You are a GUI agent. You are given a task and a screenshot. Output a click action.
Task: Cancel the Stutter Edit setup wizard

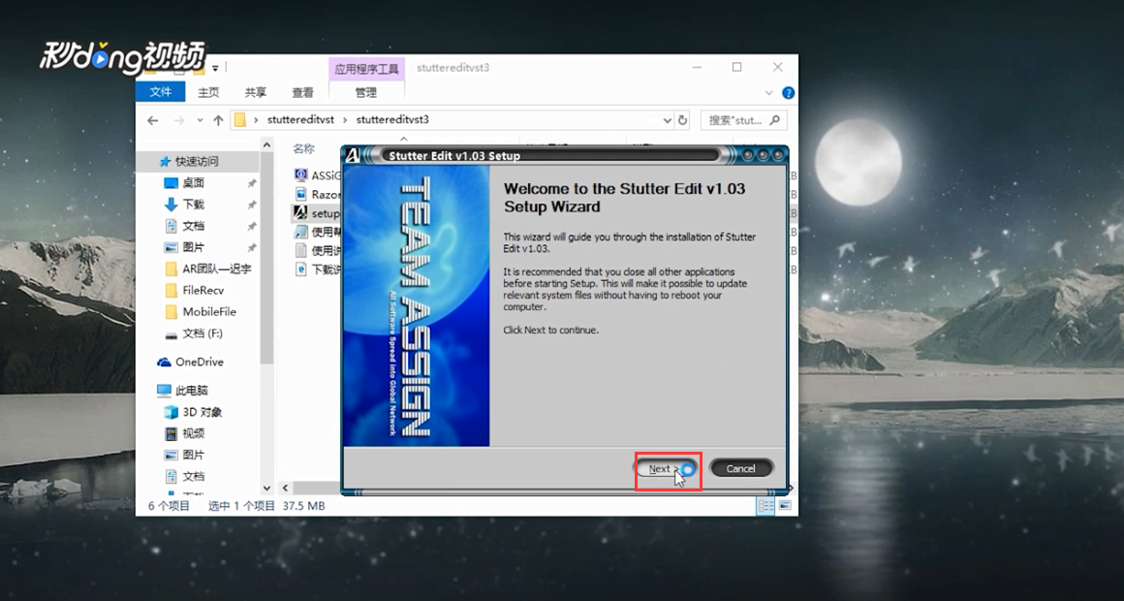740,469
